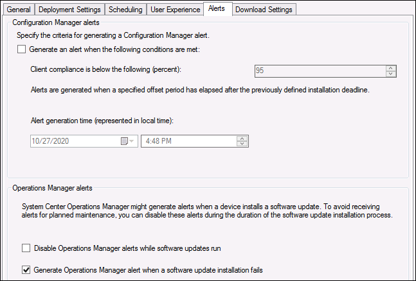The width and height of the screenshot is (416, 281).
Task: Check Disable Operations Manager alerts while updates run
Action: click(26, 248)
